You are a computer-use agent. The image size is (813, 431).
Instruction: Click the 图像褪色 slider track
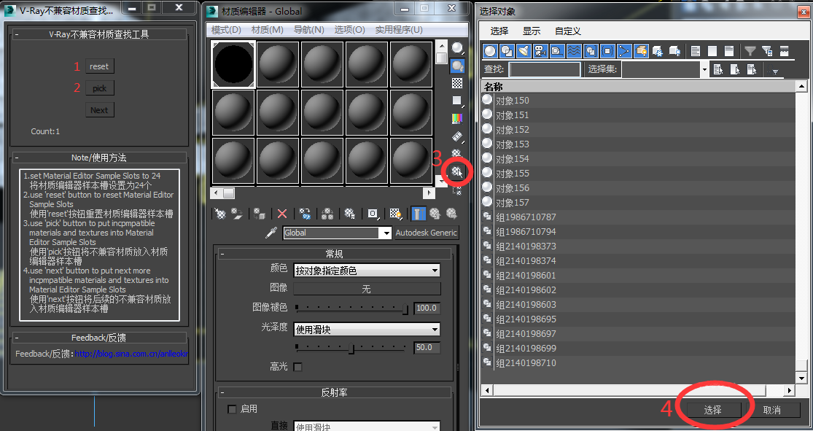point(352,308)
